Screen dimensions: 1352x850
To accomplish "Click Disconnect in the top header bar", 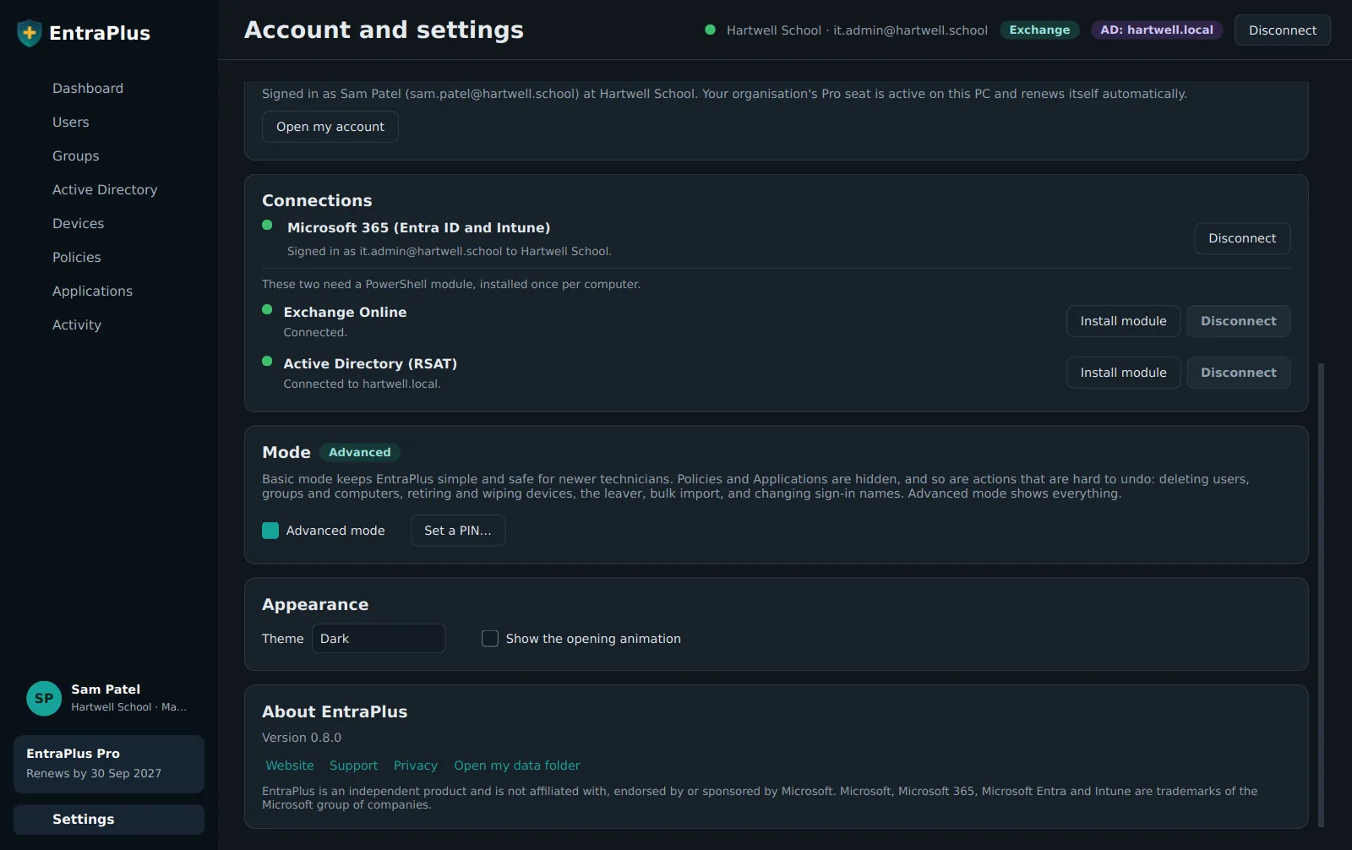I will [x=1283, y=30].
